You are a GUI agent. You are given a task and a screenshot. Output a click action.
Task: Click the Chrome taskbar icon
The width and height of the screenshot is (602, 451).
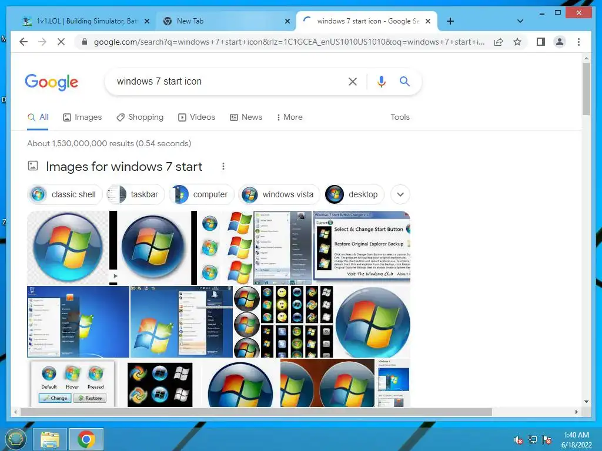point(86,439)
